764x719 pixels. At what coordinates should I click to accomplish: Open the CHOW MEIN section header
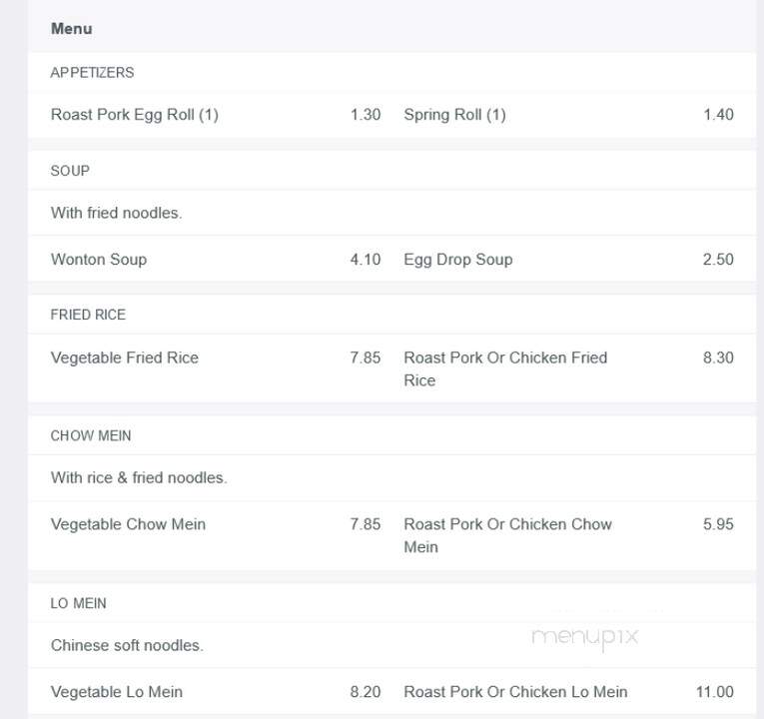[x=91, y=435]
